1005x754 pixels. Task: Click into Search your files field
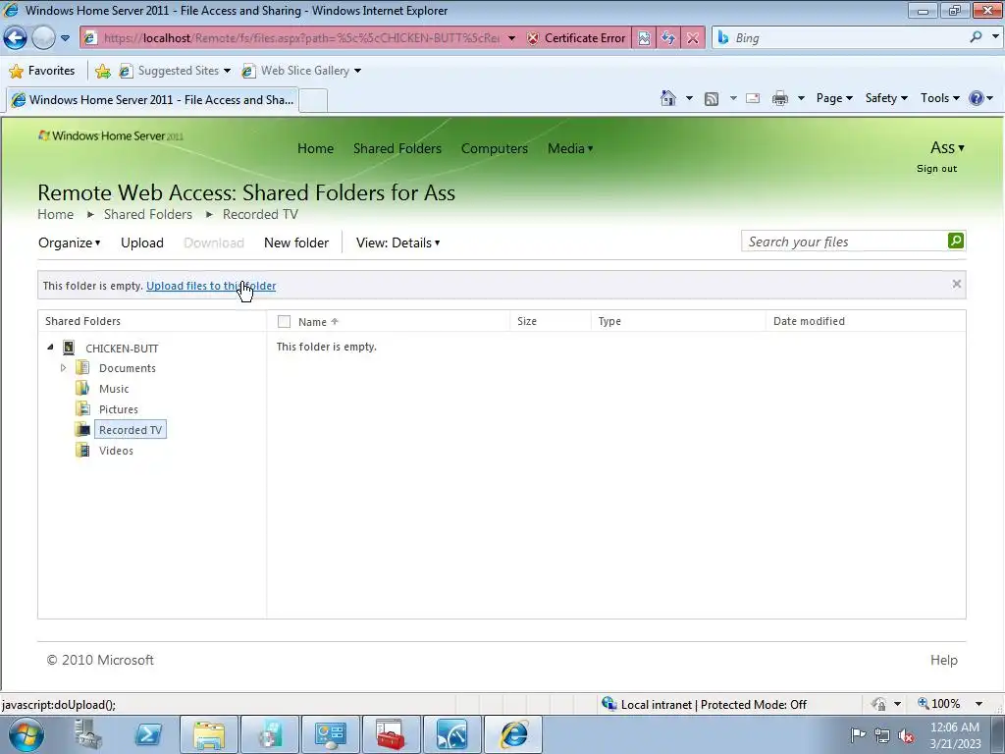843,242
